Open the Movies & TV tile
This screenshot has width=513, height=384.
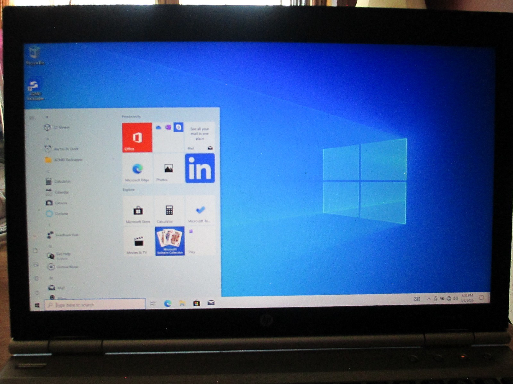(x=139, y=241)
